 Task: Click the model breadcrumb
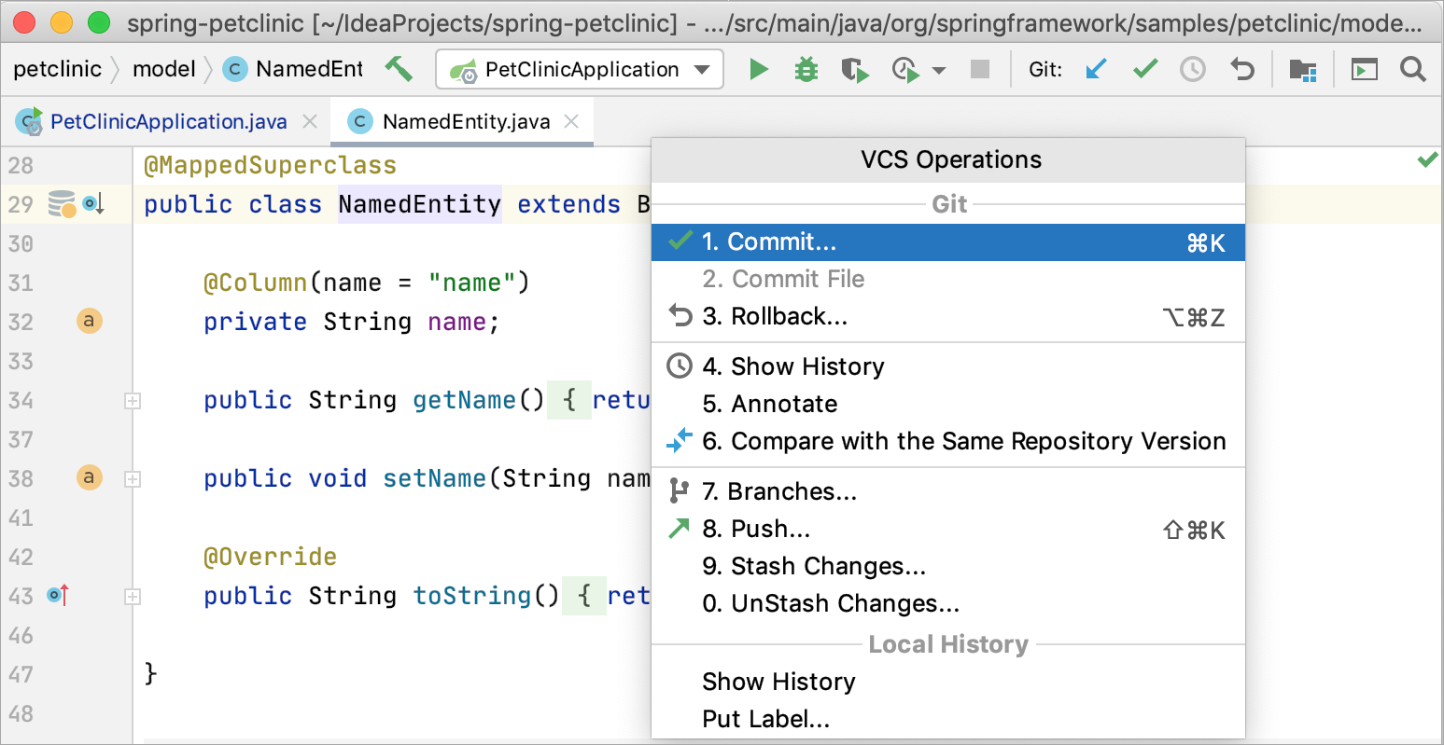pyautogui.click(x=164, y=69)
